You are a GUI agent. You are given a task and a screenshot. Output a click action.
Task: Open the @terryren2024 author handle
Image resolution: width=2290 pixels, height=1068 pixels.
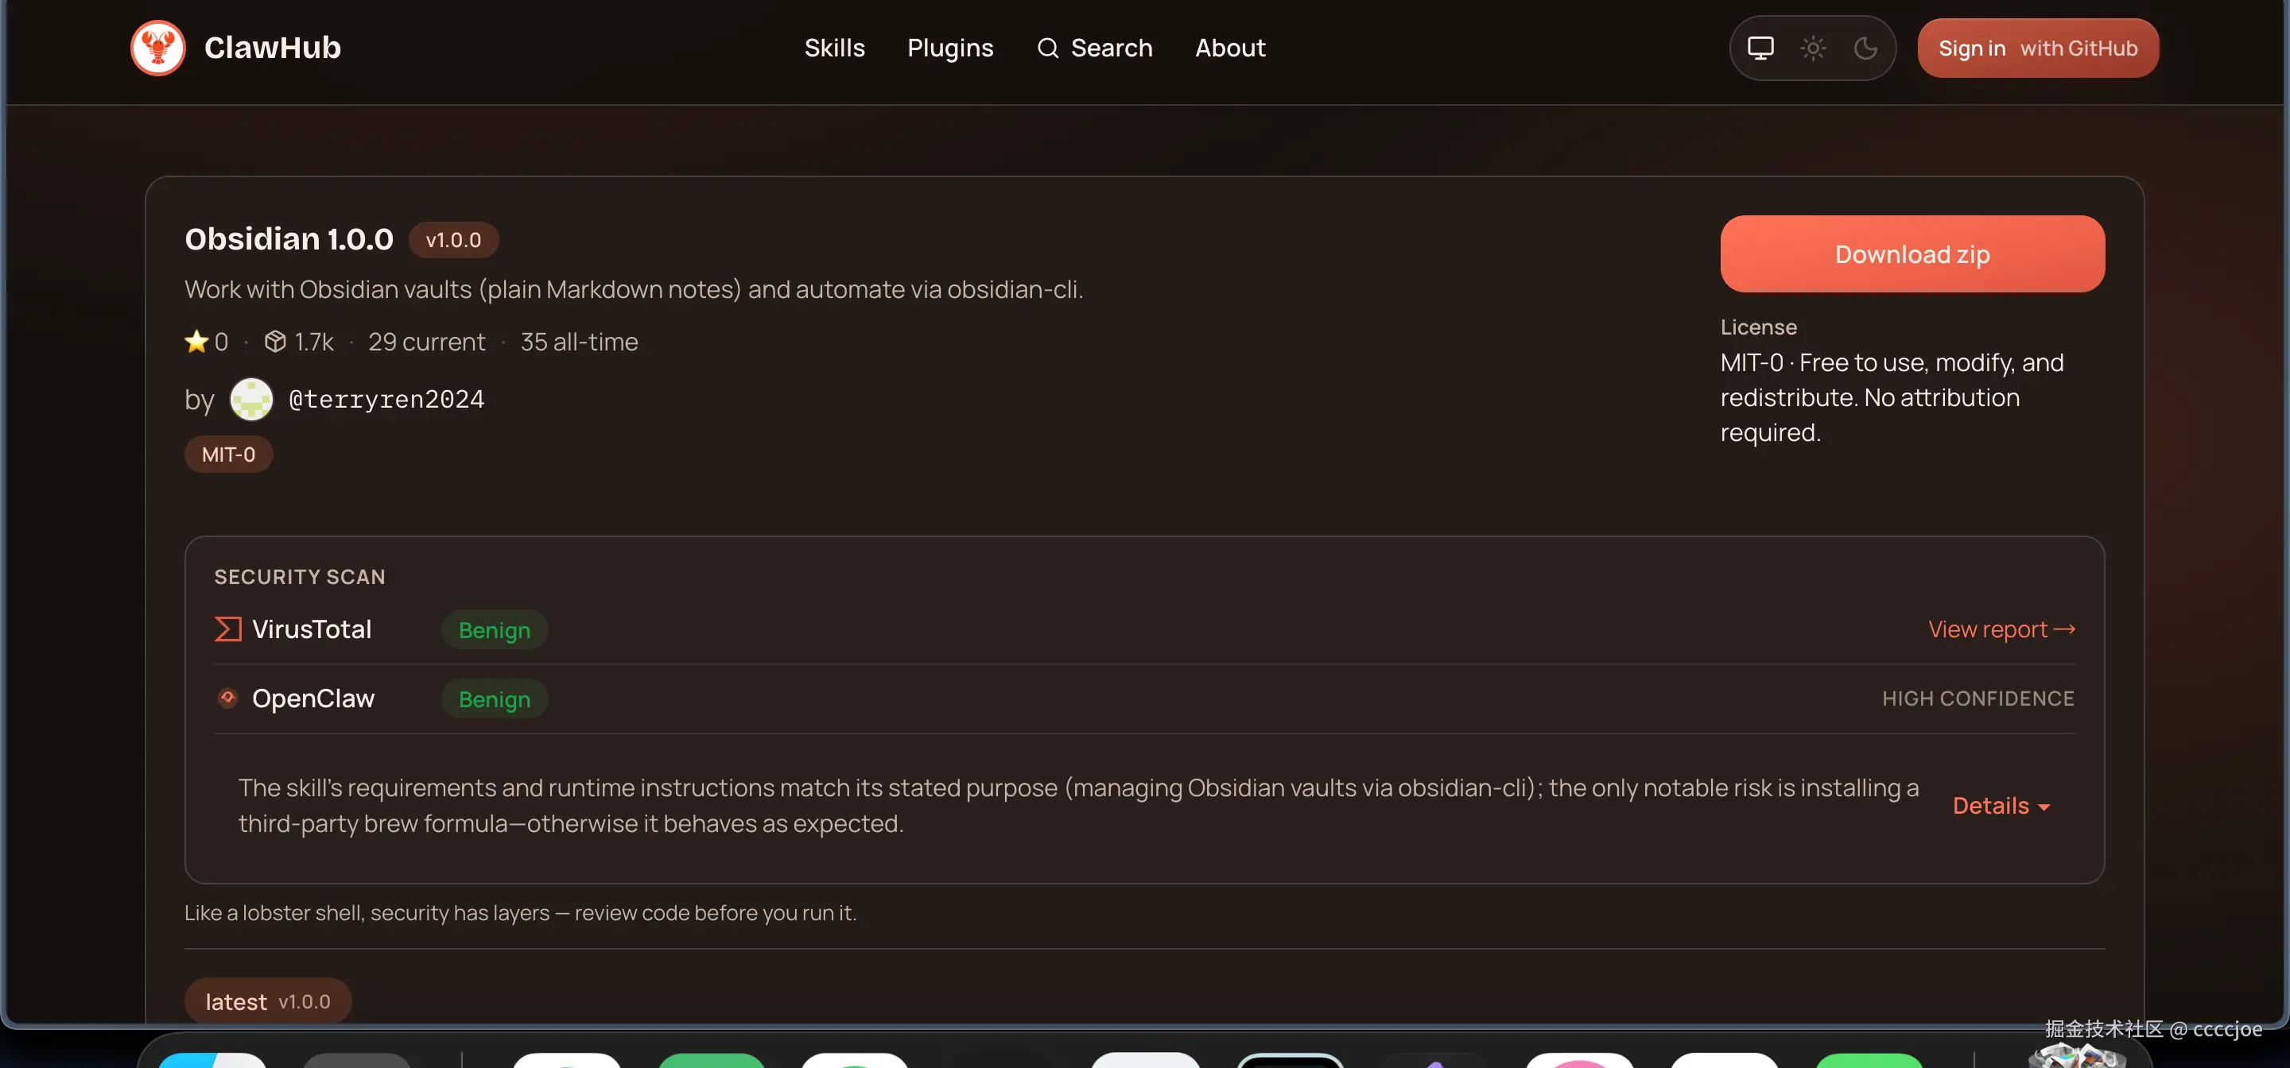pyautogui.click(x=386, y=400)
